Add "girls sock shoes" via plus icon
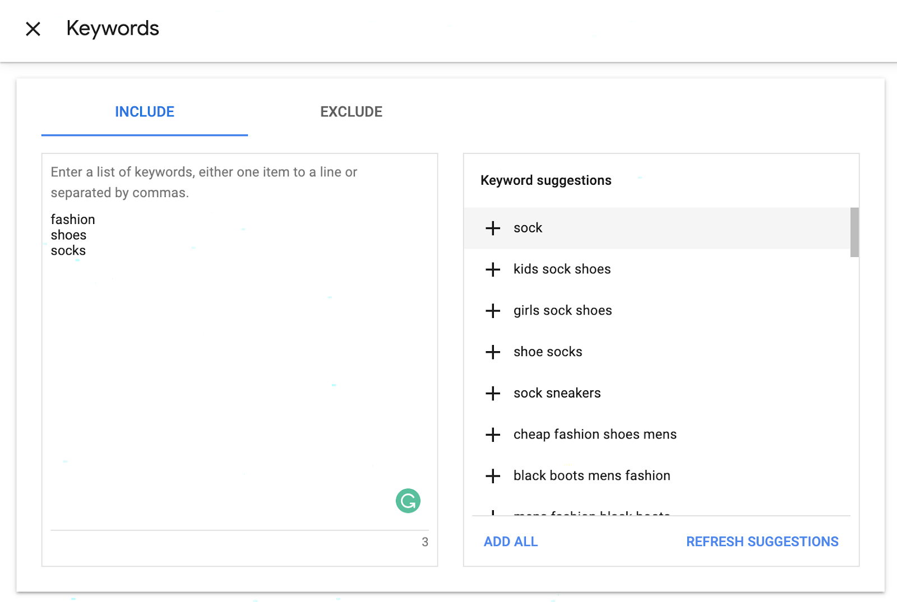 [493, 310]
